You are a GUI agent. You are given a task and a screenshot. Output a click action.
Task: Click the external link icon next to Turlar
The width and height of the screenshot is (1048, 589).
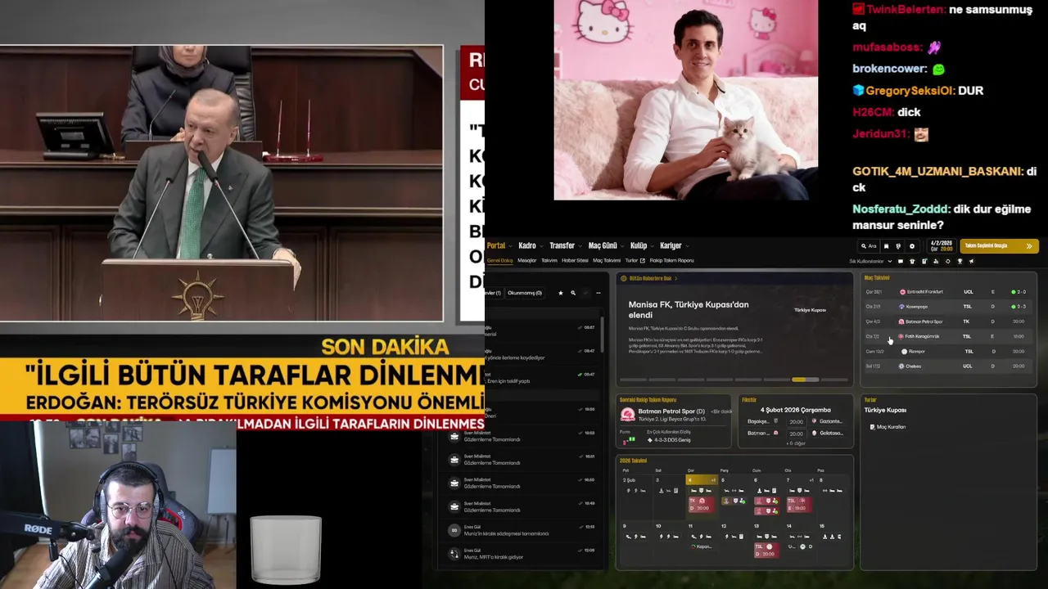643,261
